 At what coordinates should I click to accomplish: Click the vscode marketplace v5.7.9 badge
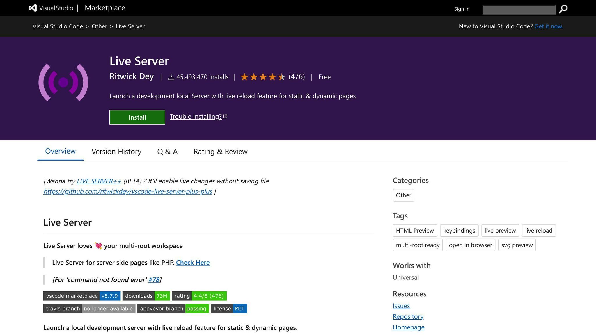click(82, 296)
